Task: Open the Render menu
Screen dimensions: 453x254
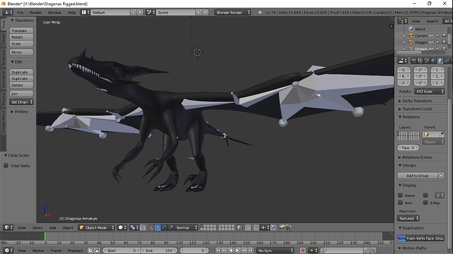Action: 35,12
